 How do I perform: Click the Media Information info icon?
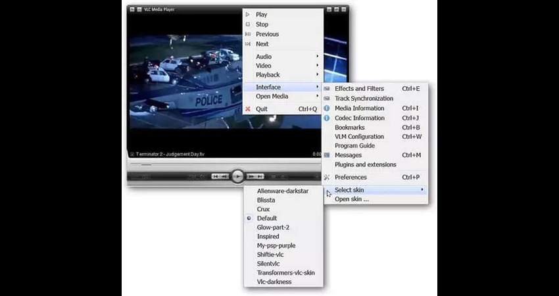pos(327,108)
